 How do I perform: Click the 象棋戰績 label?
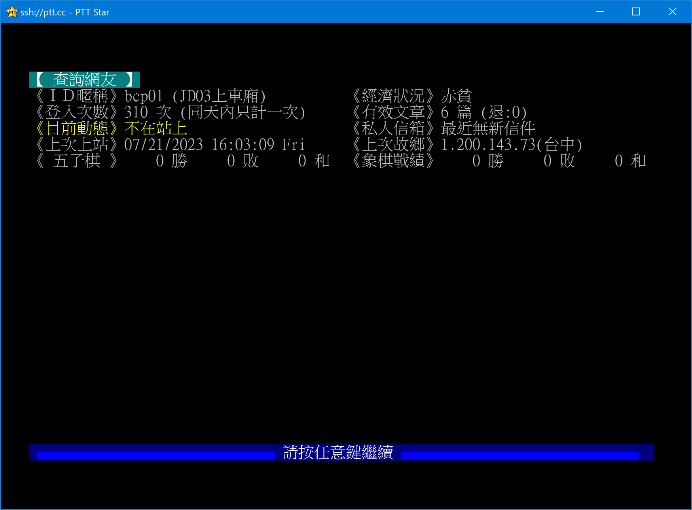click(393, 161)
